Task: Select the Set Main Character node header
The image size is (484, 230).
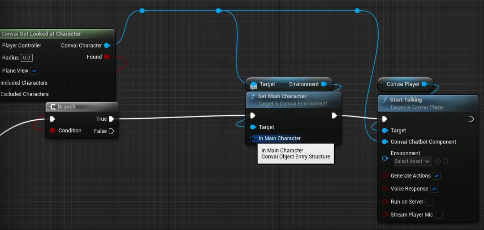Action: pyautogui.click(x=294, y=100)
